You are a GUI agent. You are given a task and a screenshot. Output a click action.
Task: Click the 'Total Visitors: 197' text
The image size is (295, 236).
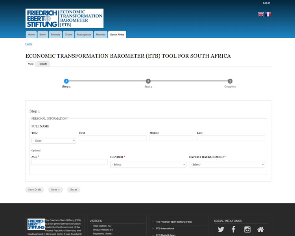pyautogui.click(x=102, y=226)
